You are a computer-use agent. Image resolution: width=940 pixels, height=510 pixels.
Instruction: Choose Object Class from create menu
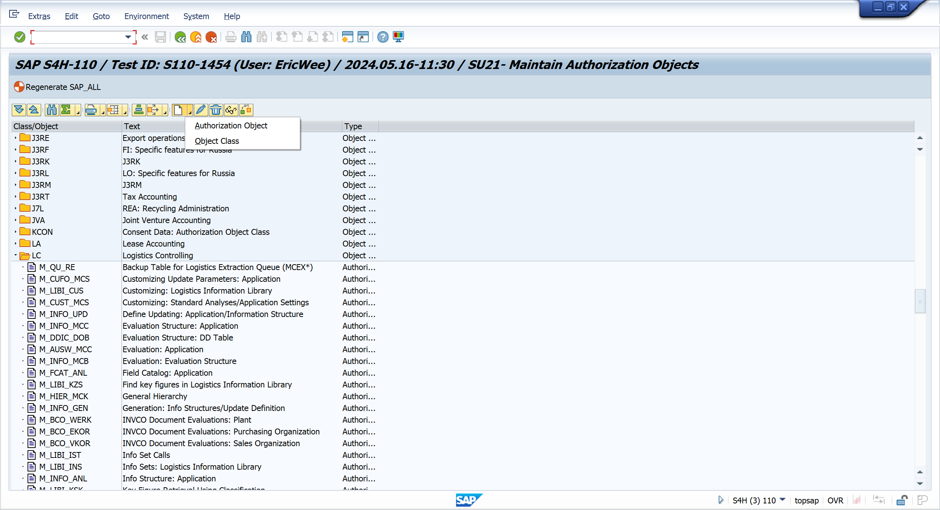(x=217, y=141)
